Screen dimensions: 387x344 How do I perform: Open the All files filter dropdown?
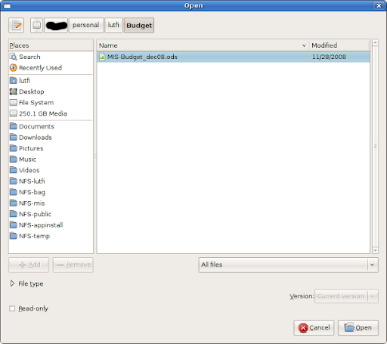click(288, 265)
